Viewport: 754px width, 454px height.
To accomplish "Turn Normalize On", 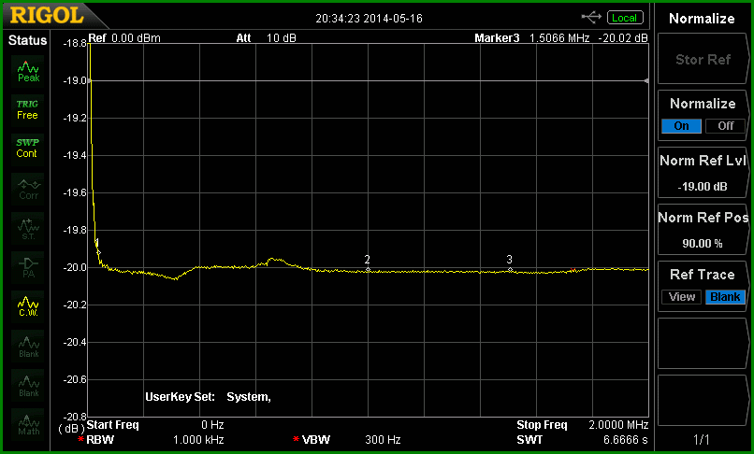I will (x=681, y=126).
